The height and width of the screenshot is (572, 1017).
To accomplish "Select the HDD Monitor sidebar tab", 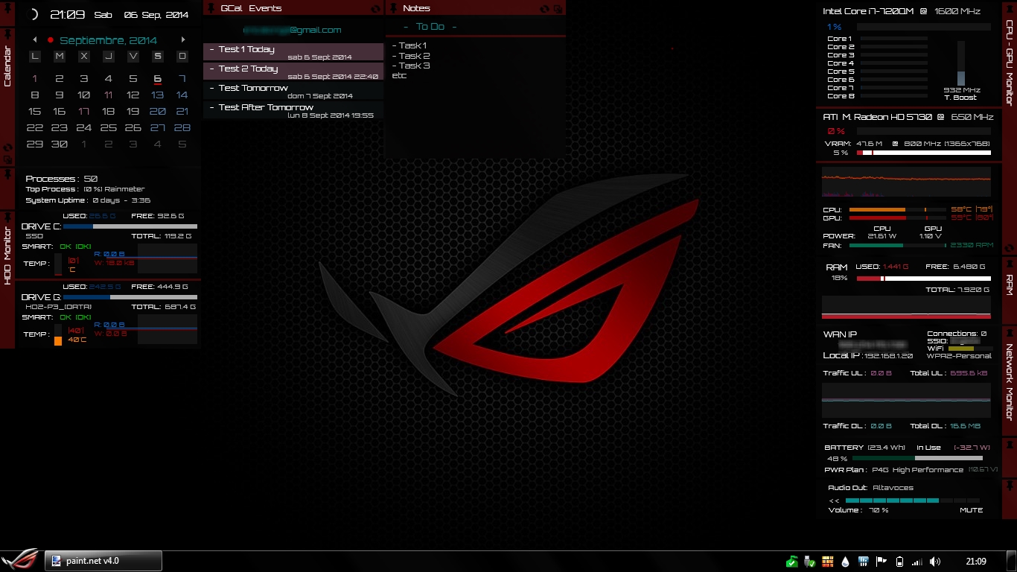I will [8, 255].
